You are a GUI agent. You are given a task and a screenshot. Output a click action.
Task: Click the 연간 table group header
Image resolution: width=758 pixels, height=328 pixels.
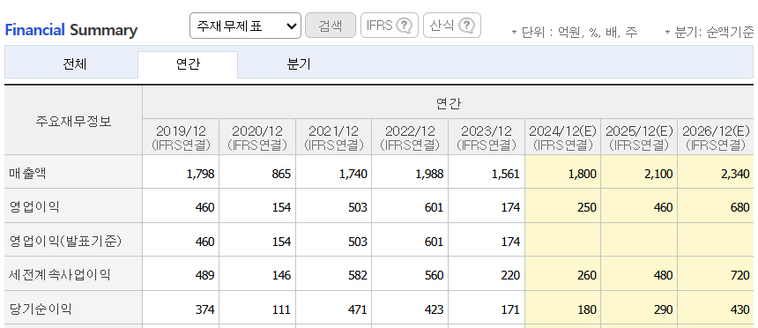coord(448,102)
